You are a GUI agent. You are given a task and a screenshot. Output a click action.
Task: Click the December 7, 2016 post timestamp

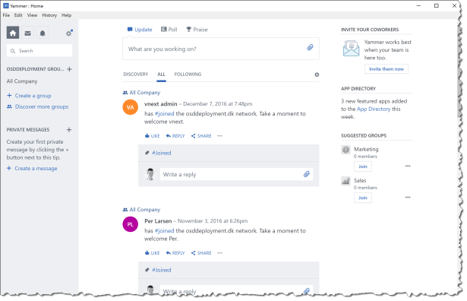coord(218,104)
